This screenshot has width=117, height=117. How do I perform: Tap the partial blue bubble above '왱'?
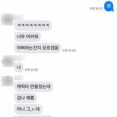111,0
